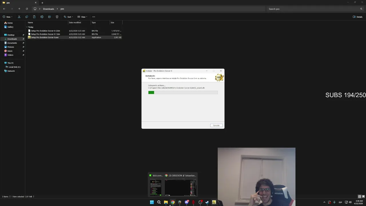The width and height of the screenshot is (366, 206).
Task: Click Downloads in the address breadcrumb
Action: tap(49, 9)
